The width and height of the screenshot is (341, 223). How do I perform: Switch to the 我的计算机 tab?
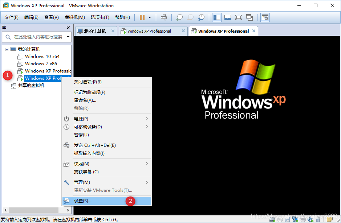(95, 31)
